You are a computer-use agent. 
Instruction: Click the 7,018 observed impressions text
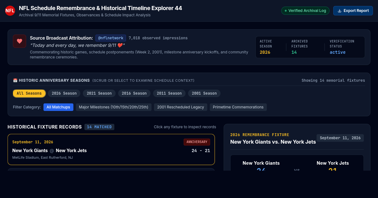coord(158,38)
